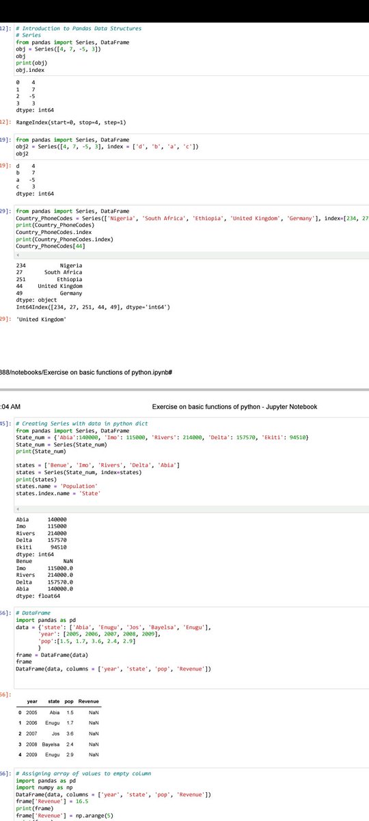Click the State_num dictionary definition line
The image size is (369, 821).
coord(163,438)
